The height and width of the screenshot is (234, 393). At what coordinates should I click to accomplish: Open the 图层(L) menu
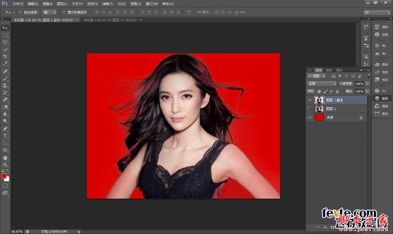coord(62,4)
